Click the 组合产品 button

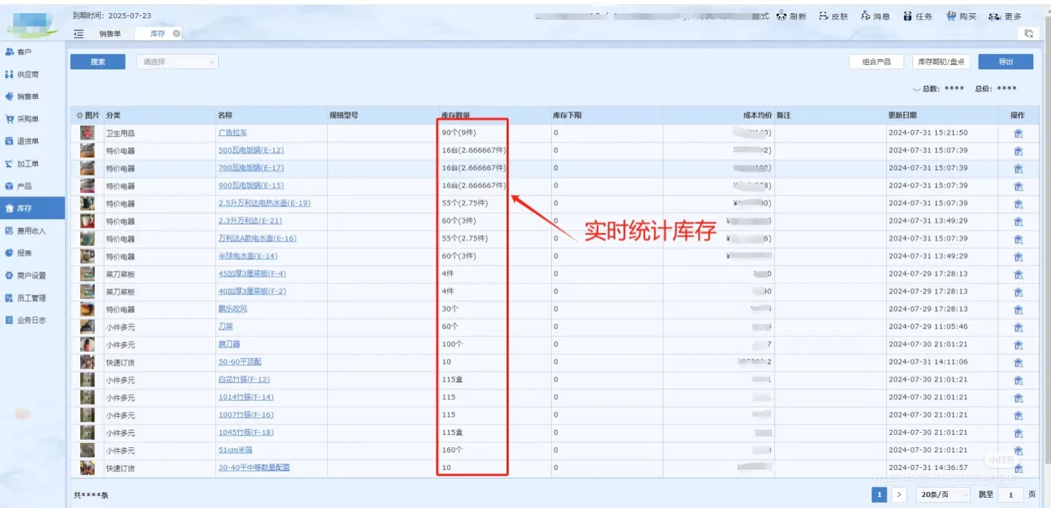point(877,62)
